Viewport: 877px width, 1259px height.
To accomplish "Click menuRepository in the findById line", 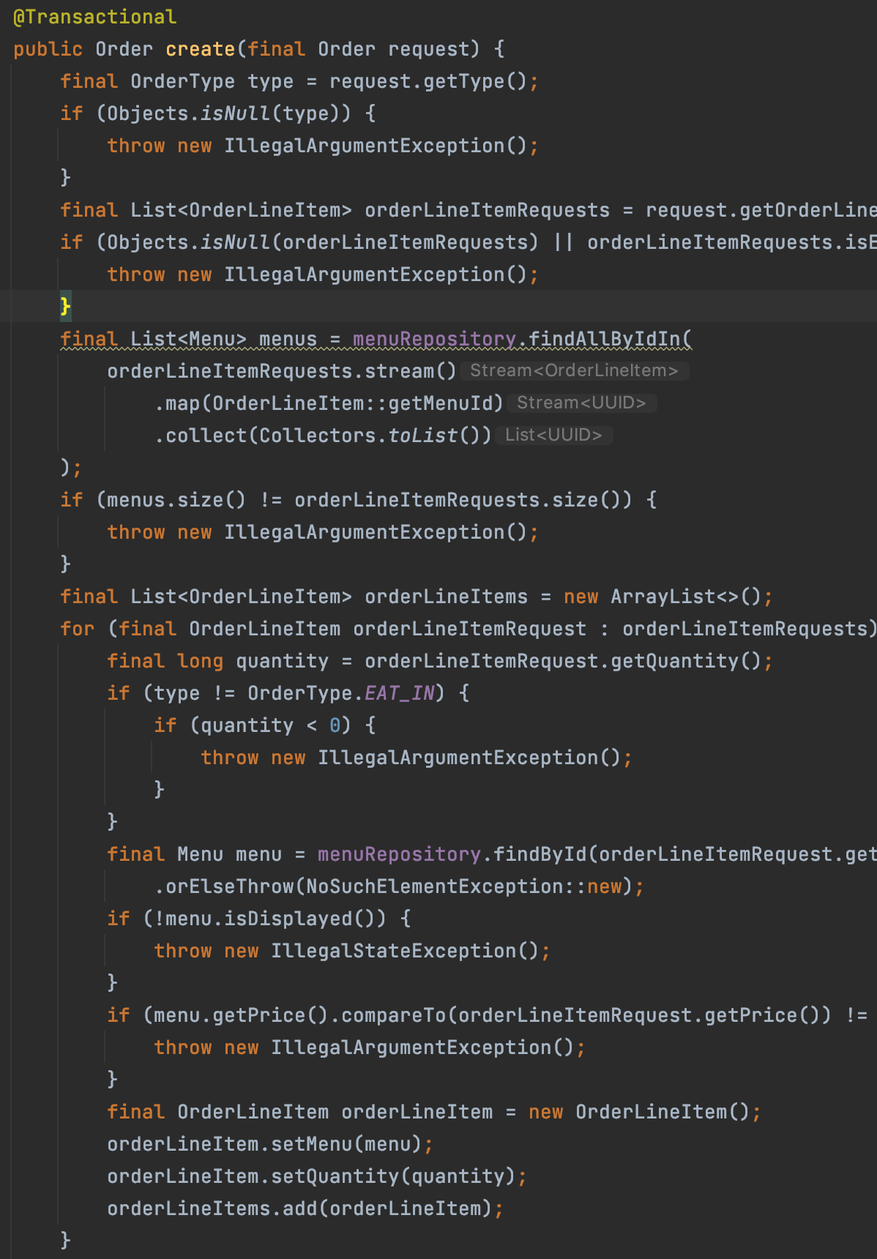I will click(x=399, y=854).
